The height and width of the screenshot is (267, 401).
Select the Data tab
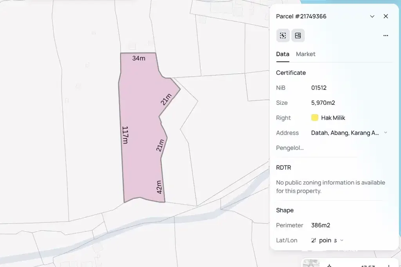click(283, 54)
